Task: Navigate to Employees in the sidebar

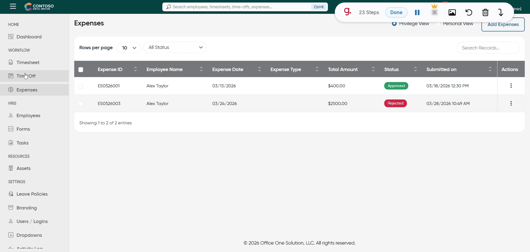Action: [28, 116]
